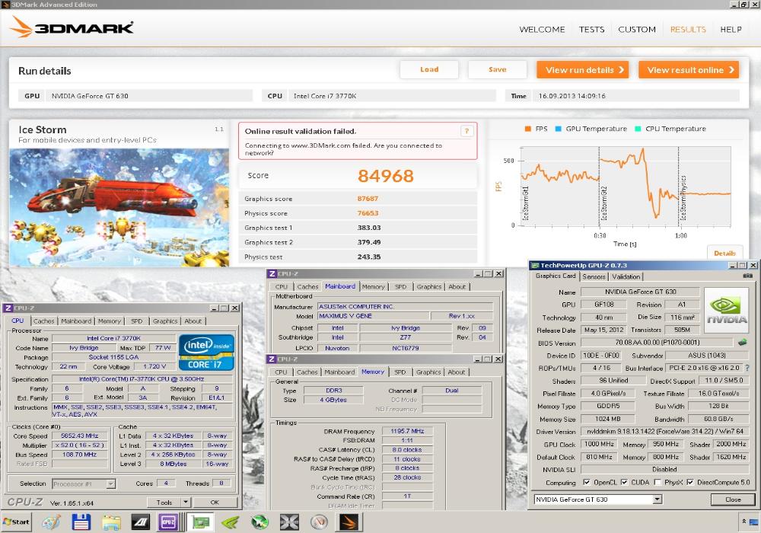This screenshot has height=533, width=761.
Task: Open the RESULTS section in 3DMark
Action: coord(688,30)
